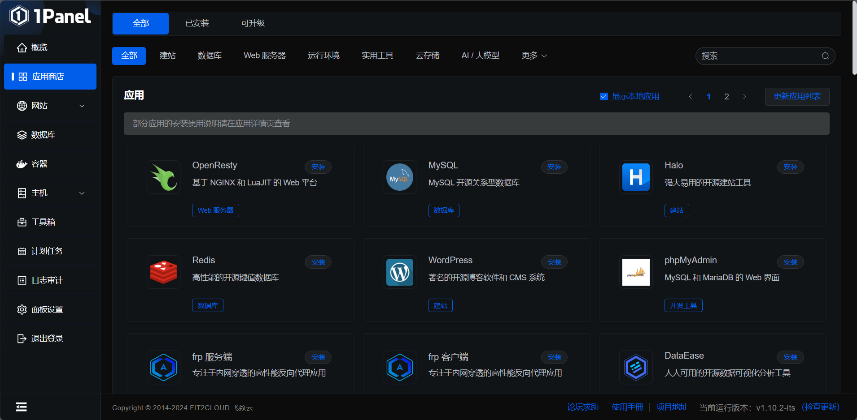The width and height of the screenshot is (857, 420).
Task: Open the 论坛求助 footer link
Action: click(x=583, y=407)
